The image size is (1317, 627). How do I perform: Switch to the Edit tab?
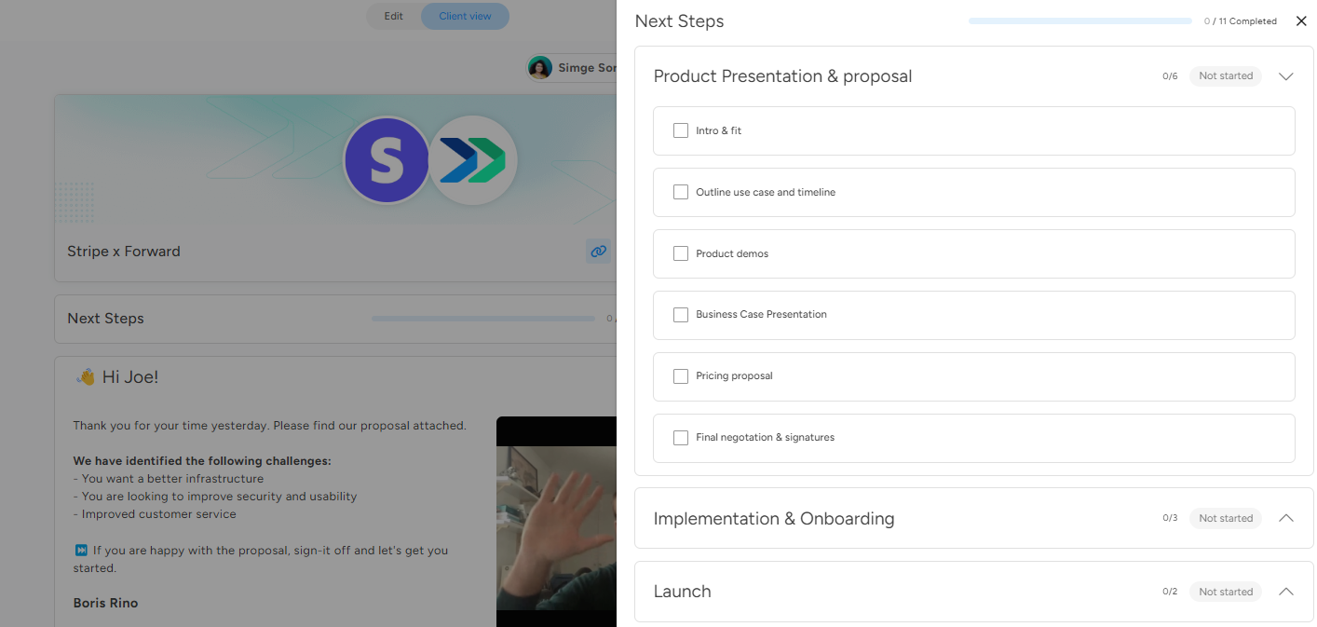pos(393,16)
